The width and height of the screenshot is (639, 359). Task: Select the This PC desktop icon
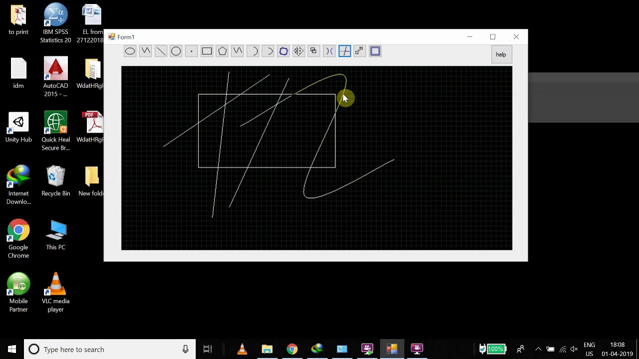(55, 235)
